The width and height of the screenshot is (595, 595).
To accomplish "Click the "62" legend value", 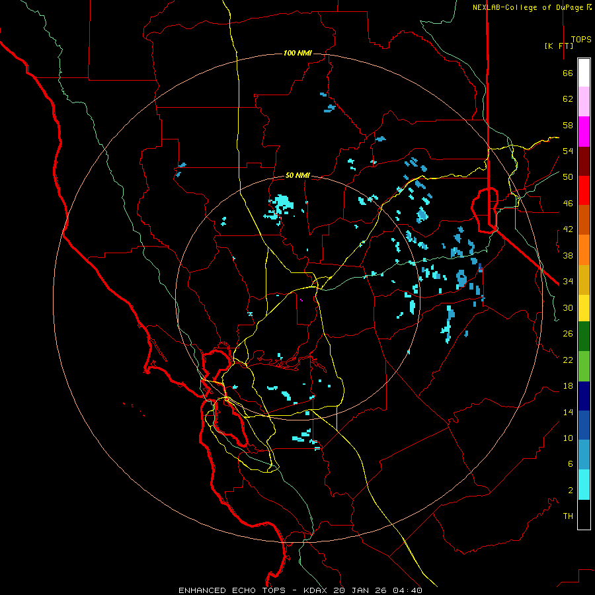I will 568,99.
